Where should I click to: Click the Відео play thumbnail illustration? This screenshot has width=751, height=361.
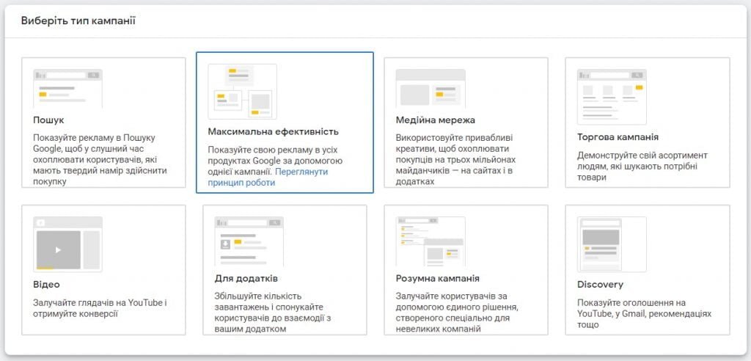[x=67, y=244]
